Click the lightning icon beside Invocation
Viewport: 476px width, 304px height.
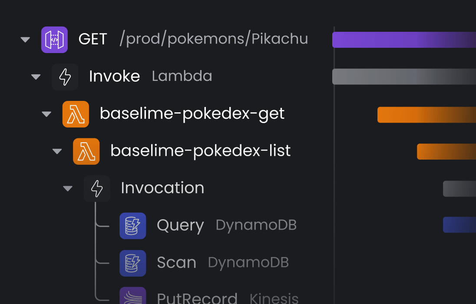click(x=97, y=189)
